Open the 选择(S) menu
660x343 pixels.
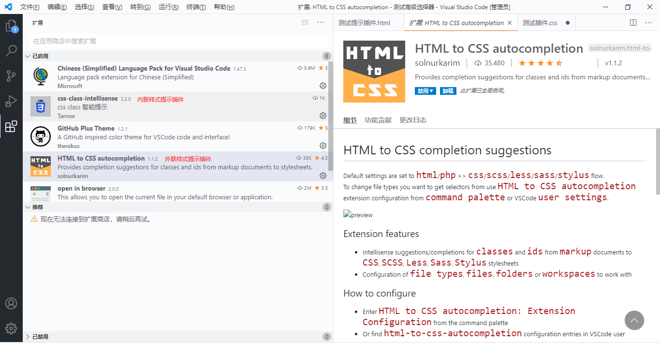tap(85, 7)
